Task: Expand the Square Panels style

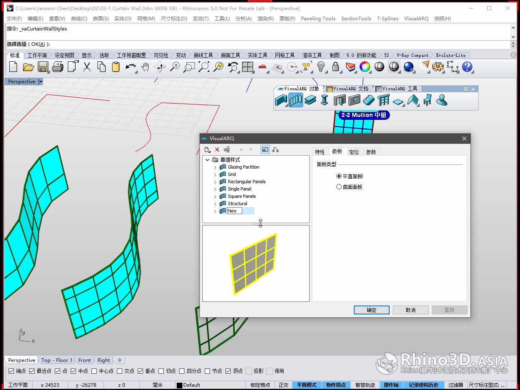Action: (215, 196)
